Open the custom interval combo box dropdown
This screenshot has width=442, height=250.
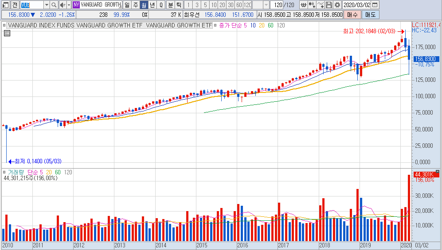tap(266, 5)
